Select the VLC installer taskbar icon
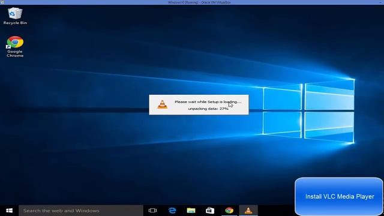Viewport: 384px width, 216px height. [x=248, y=211]
